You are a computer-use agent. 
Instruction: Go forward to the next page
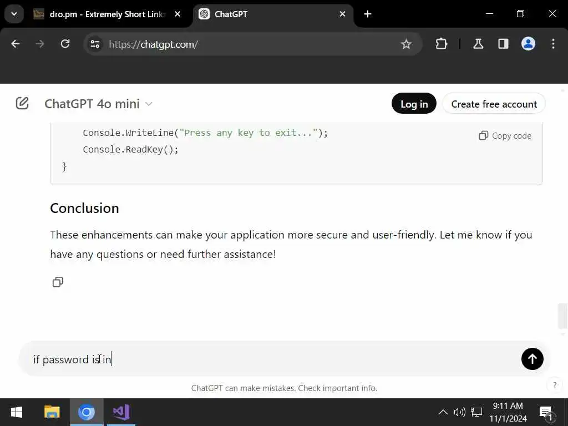tap(40, 44)
